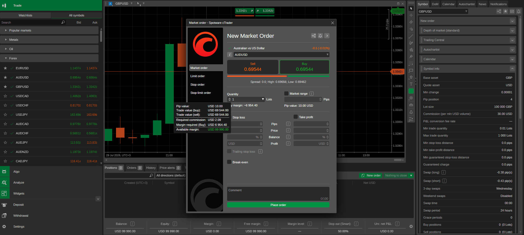The width and height of the screenshot is (524, 235).
Task: Select Stop-limit order type
Action: coord(201,93)
